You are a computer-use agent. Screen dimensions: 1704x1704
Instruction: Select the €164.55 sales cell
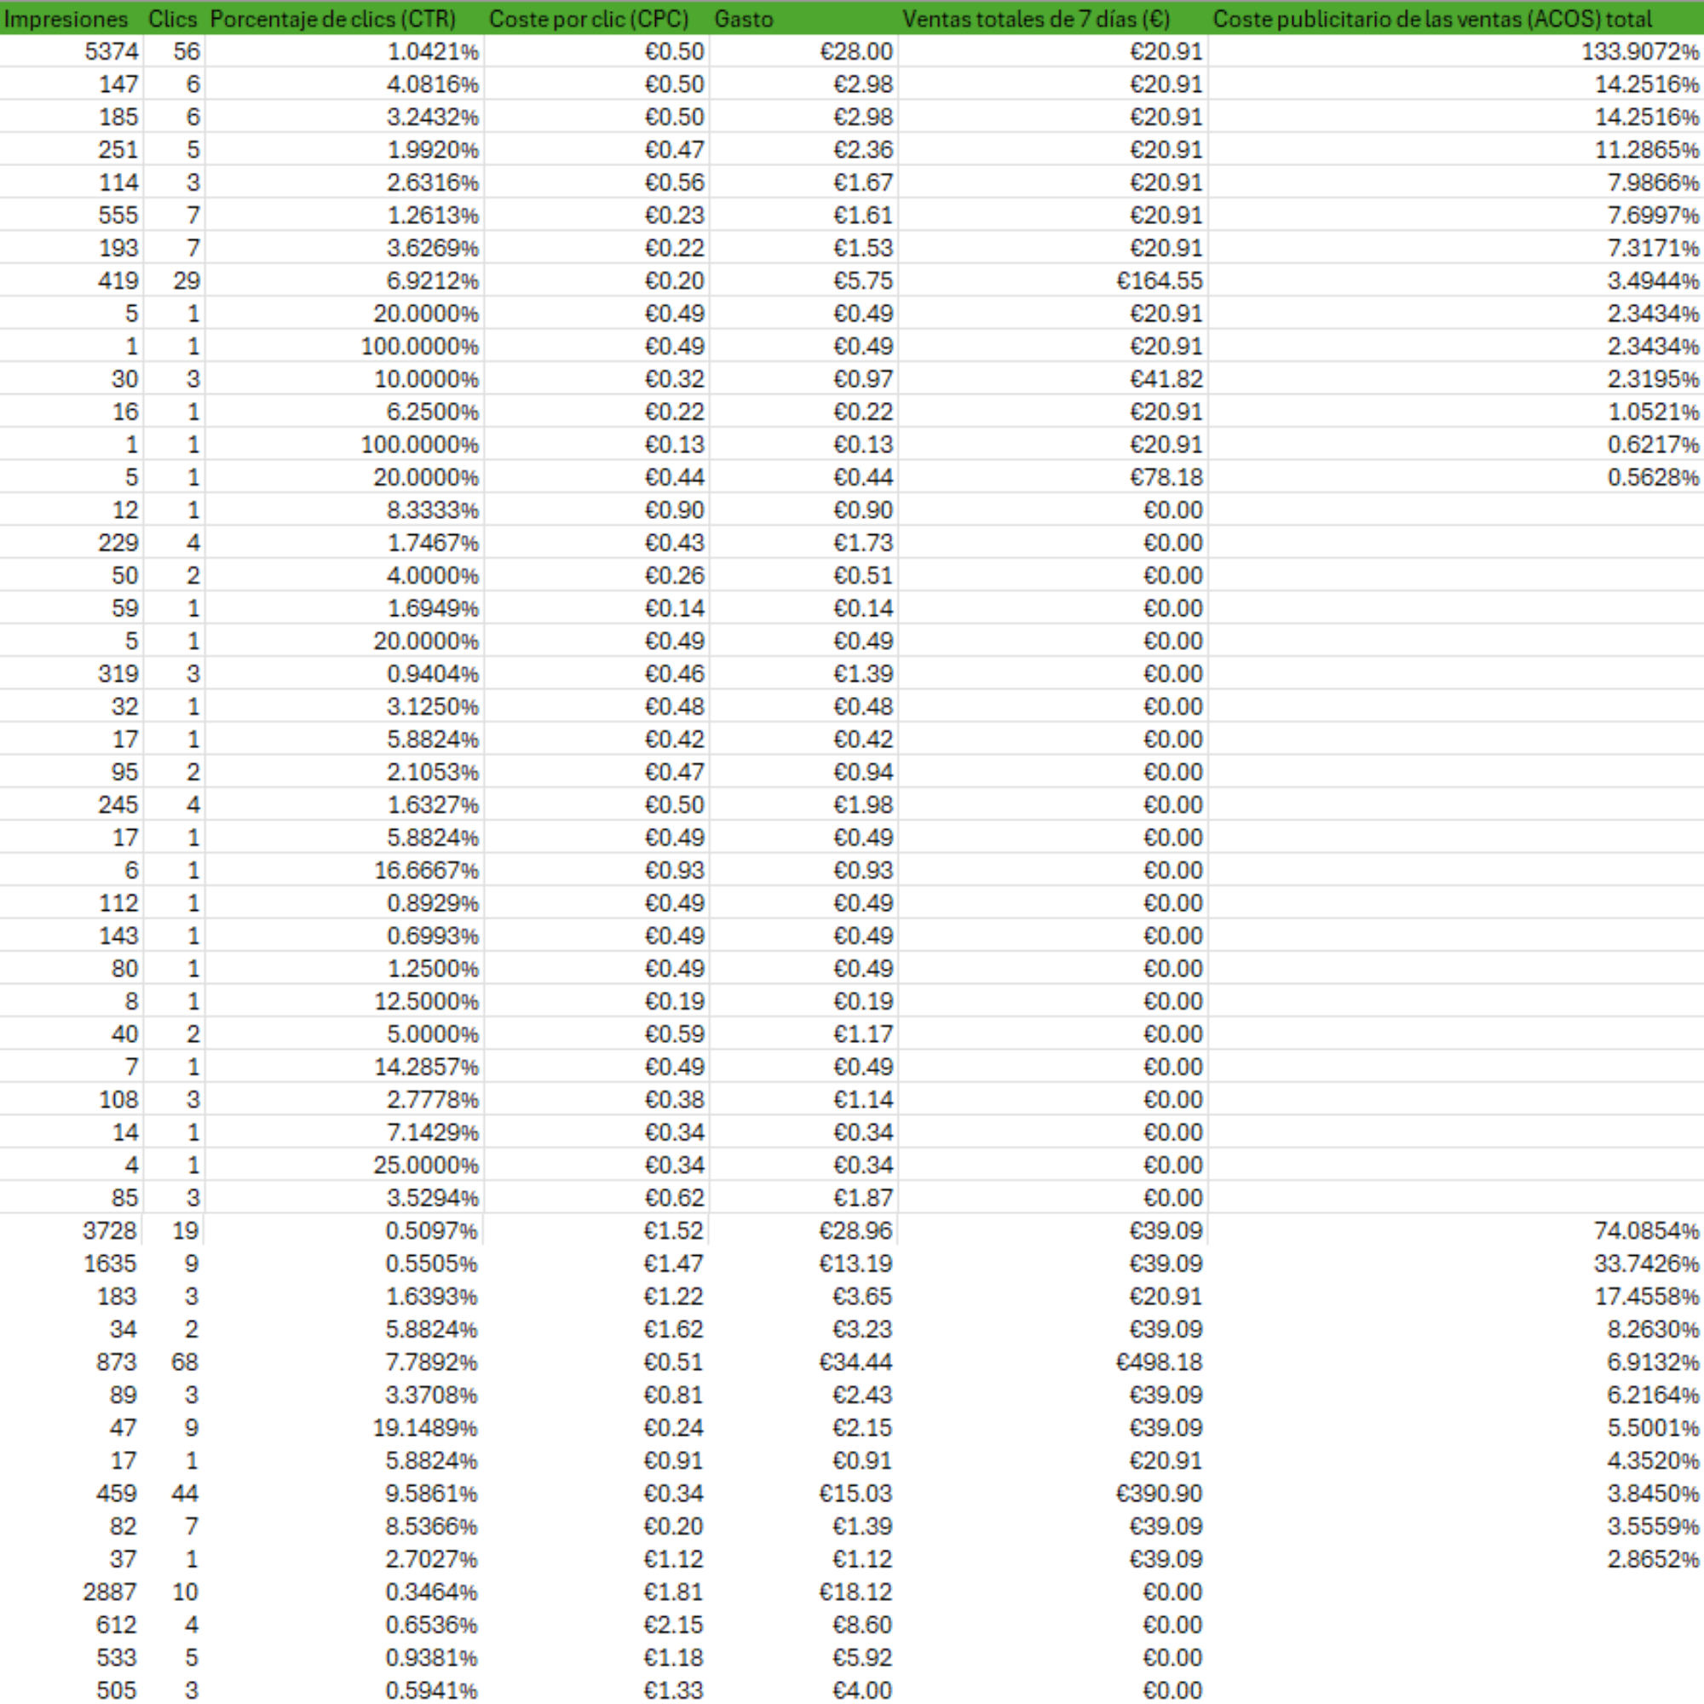(1158, 280)
